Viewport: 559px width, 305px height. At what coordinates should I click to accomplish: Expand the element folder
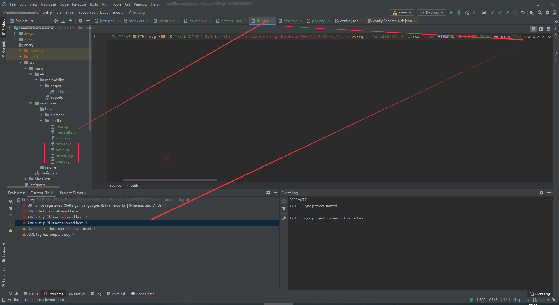[41, 115]
